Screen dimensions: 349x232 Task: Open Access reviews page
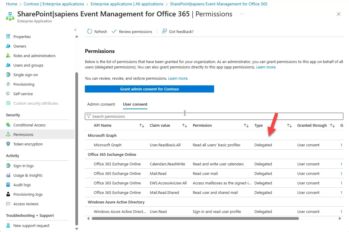click(26, 204)
